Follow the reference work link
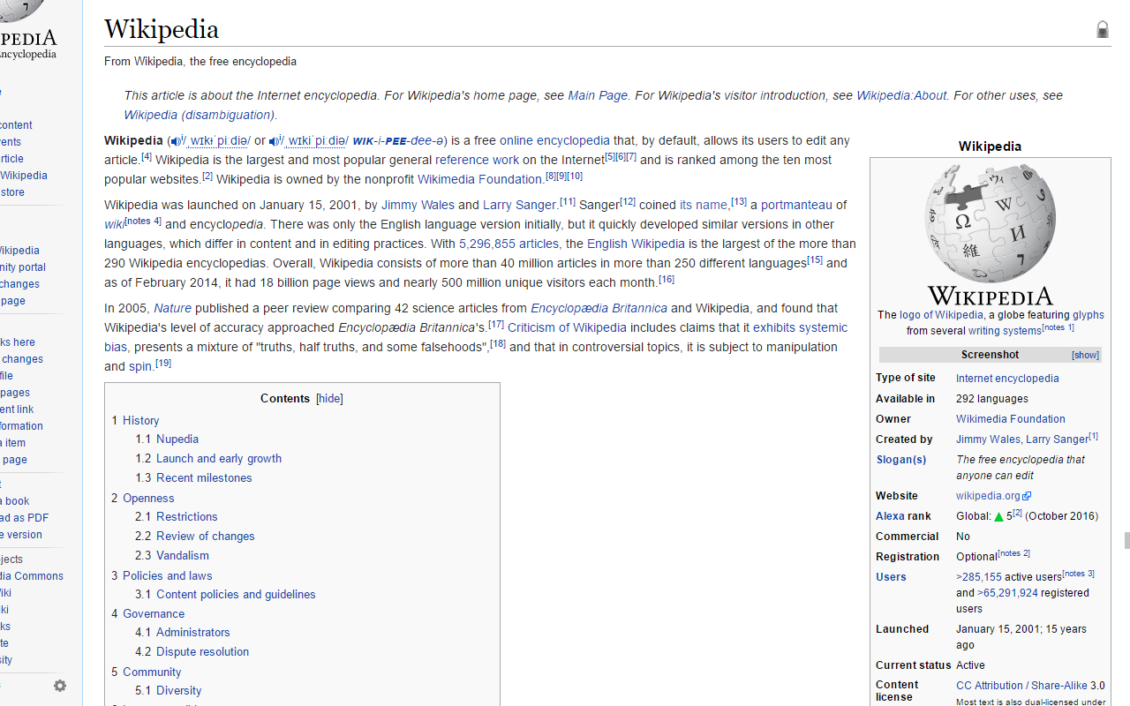Screen dimensions: 1130x706 pyautogui.click(x=477, y=160)
